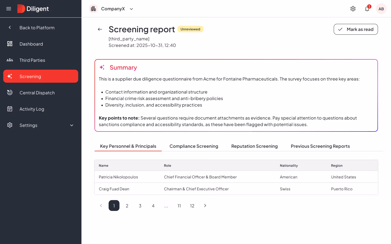This screenshot has height=244, width=391.
Task: Switch to Key Personnel & Principals tab
Action: pos(128,146)
